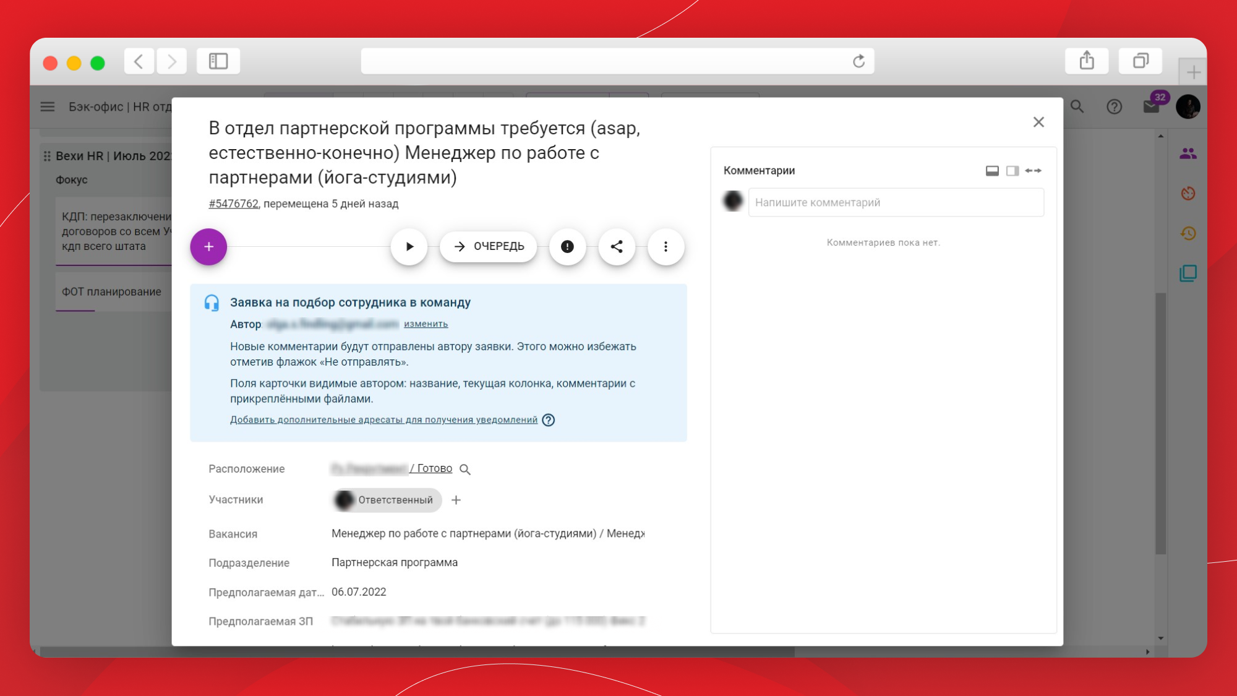Add additional notification recipients link
The image size is (1237, 696).
[383, 419]
